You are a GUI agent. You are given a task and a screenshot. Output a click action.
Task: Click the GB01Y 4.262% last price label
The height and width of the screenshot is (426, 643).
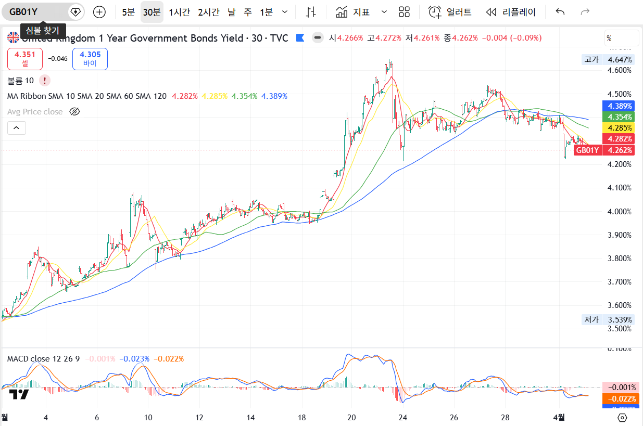(x=604, y=150)
